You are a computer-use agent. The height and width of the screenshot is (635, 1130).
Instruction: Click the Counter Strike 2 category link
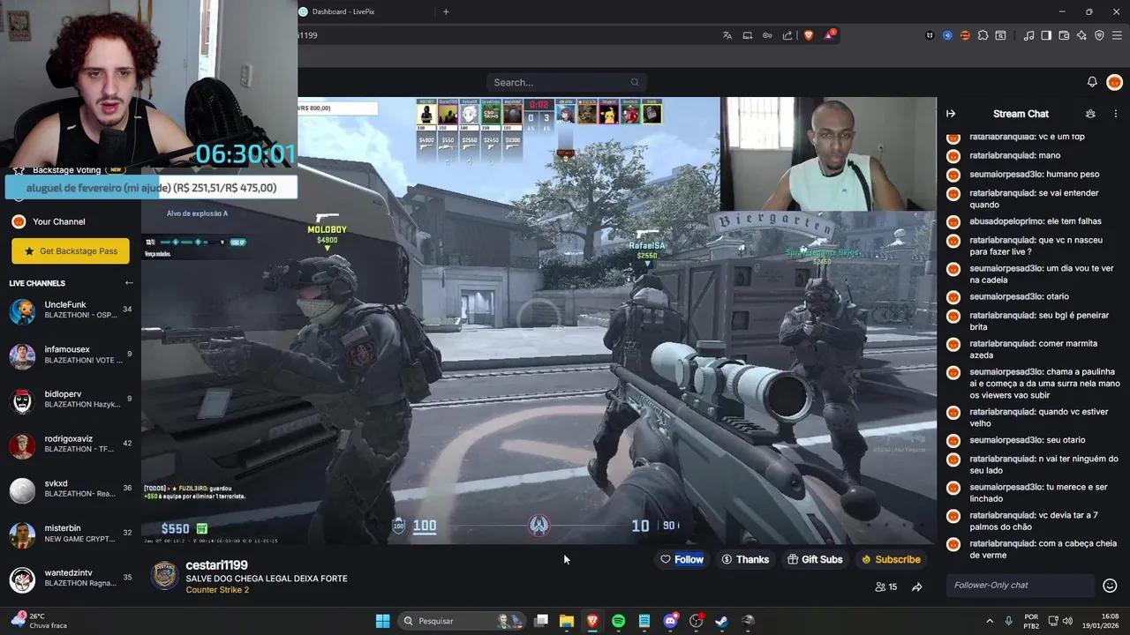[x=217, y=590]
